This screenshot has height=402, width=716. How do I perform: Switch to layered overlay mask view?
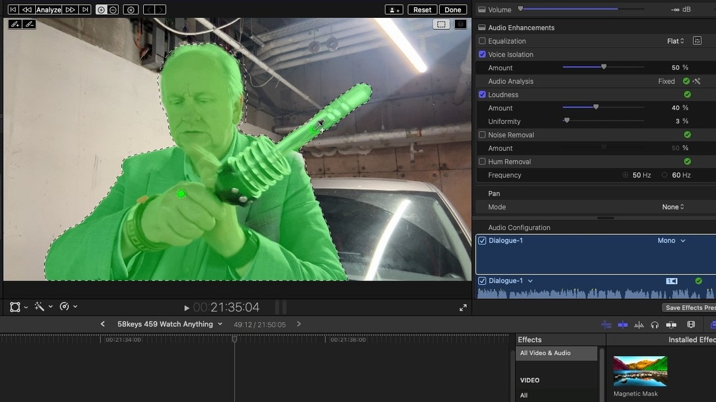point(460,24)
